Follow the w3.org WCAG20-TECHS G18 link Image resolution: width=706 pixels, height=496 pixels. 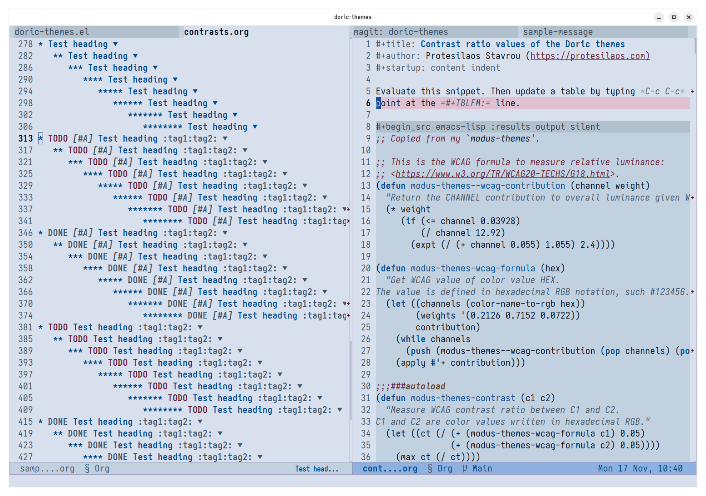click(502, 174)
